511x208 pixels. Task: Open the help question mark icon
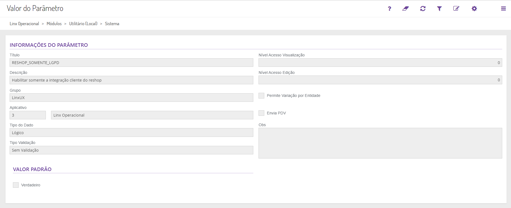[x=389, y=9]
